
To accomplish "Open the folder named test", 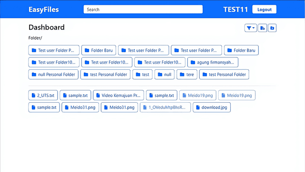I will 142,75.
